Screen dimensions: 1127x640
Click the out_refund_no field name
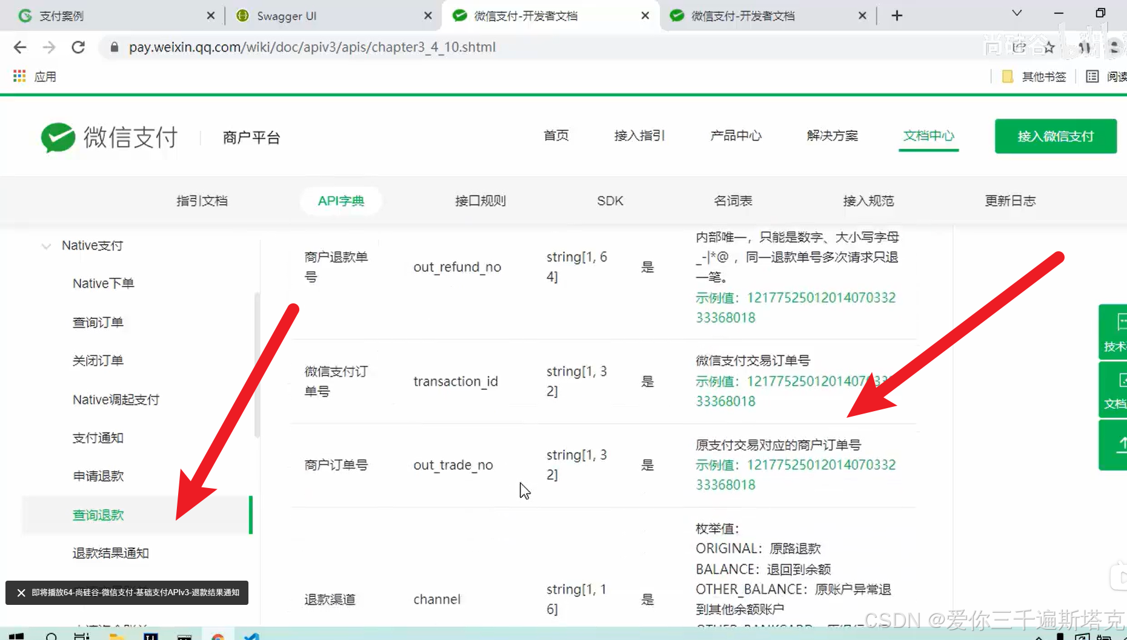click(457, 267)
